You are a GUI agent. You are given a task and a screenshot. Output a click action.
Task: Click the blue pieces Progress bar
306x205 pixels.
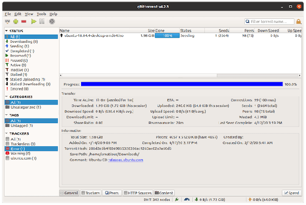tap(182, 84)
